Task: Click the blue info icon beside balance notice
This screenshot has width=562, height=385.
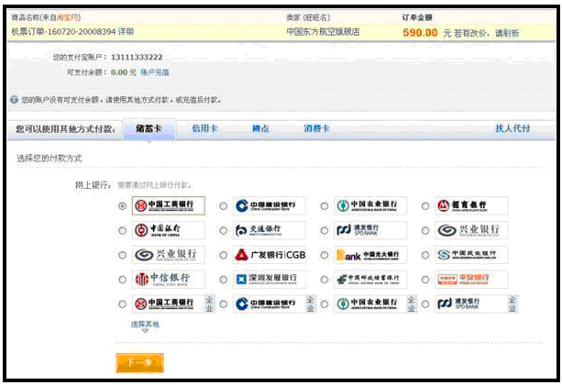Action: coord(14,100)
